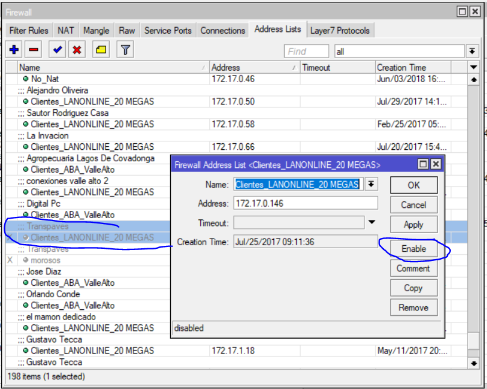Select the No_Nat row
Viewport: 487px width, 389px height.
(236, 79)
